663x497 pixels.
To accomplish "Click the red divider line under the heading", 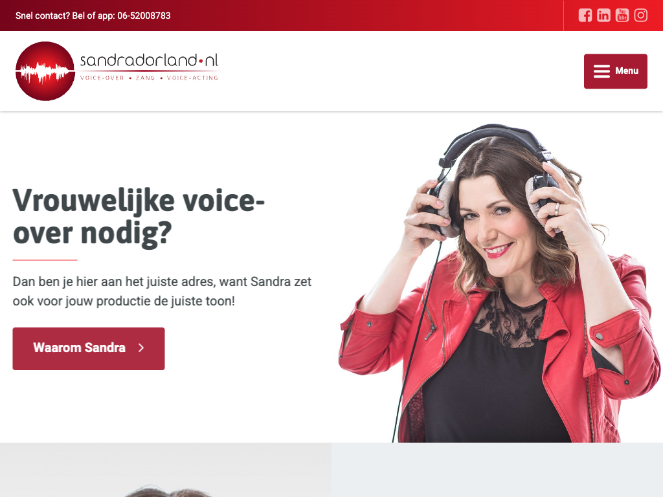I will click(x=45, y=260).
